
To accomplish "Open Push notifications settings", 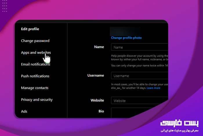I will [35, 76].
